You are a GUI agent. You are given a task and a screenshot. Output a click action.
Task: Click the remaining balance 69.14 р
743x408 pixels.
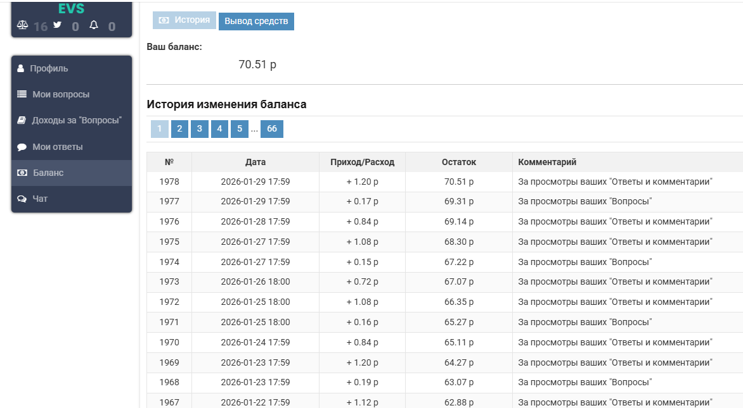pos(459,222)
